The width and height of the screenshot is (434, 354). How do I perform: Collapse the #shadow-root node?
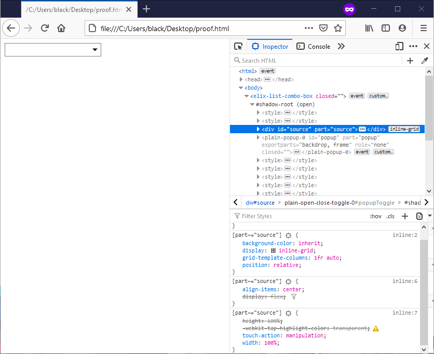(252, 104)
